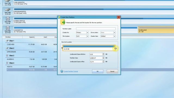Sort by the Capacity column header
The width and height of the screenshot is (174, 98).
point(29,37)
